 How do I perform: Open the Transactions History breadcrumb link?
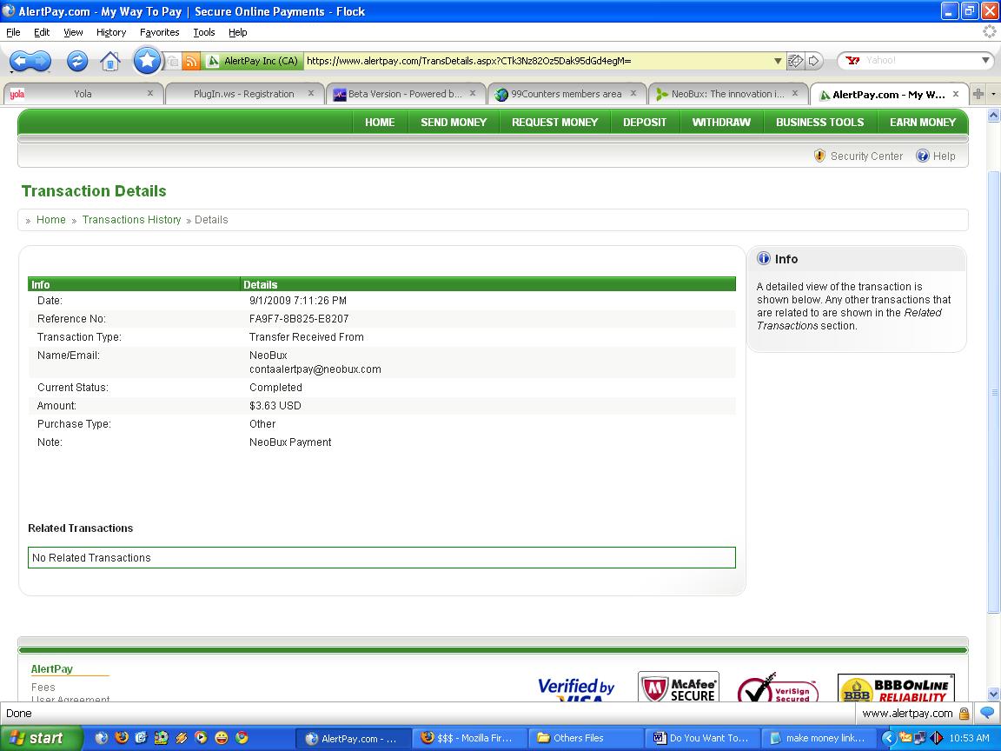click(131, 220)
